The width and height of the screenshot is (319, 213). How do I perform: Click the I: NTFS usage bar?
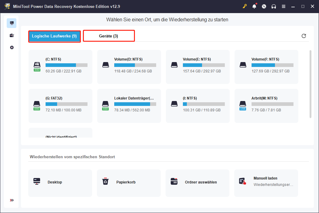[204, 104]
